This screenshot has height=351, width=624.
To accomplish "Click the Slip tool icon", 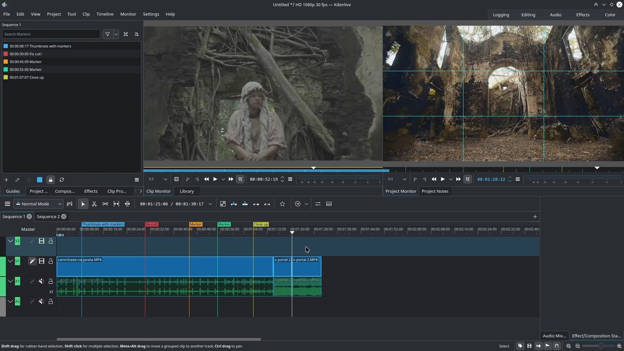I will pos(116,204).
